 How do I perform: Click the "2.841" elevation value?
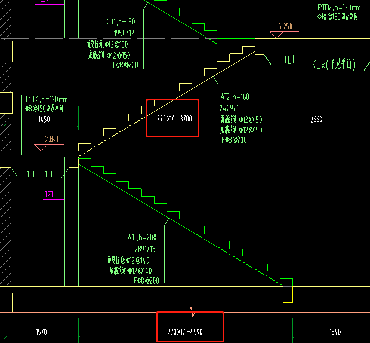52,139
